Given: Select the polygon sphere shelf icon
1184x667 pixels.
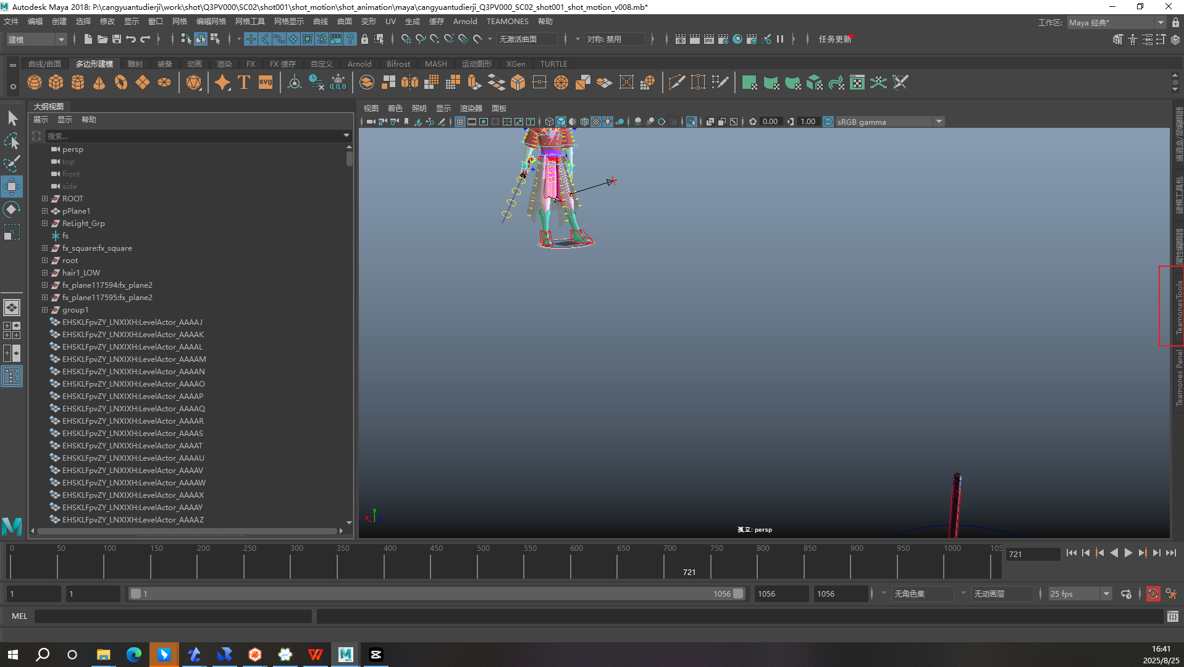Looking at the screenshot, I should click(x=35, y=83).
